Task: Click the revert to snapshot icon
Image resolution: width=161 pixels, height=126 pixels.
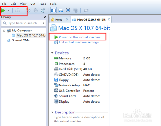Action: (35, 10)
